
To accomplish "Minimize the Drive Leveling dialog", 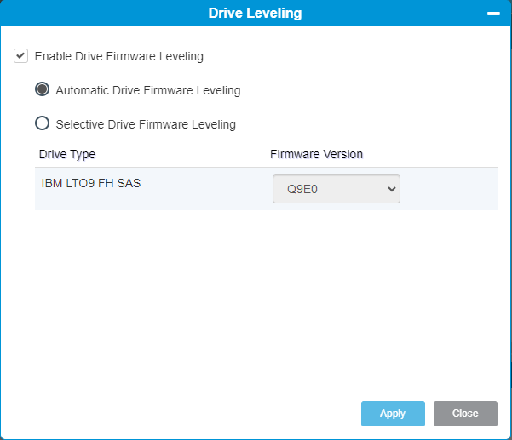I will 493,14.
